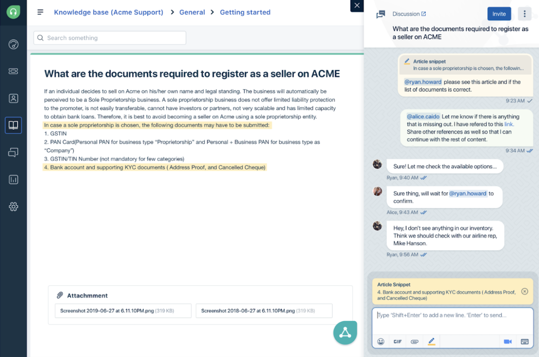Image resolution: width=539 pixels, height=357 pixels.
Task: Remove the Article Snippet from message composer
Action: [524, 291]
